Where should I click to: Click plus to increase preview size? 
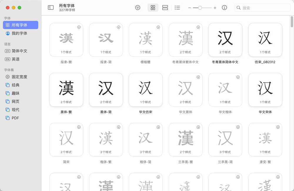(x=215, y=8)
